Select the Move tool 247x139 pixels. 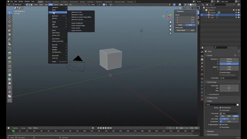pyautogui.click(x=10, y=22)
